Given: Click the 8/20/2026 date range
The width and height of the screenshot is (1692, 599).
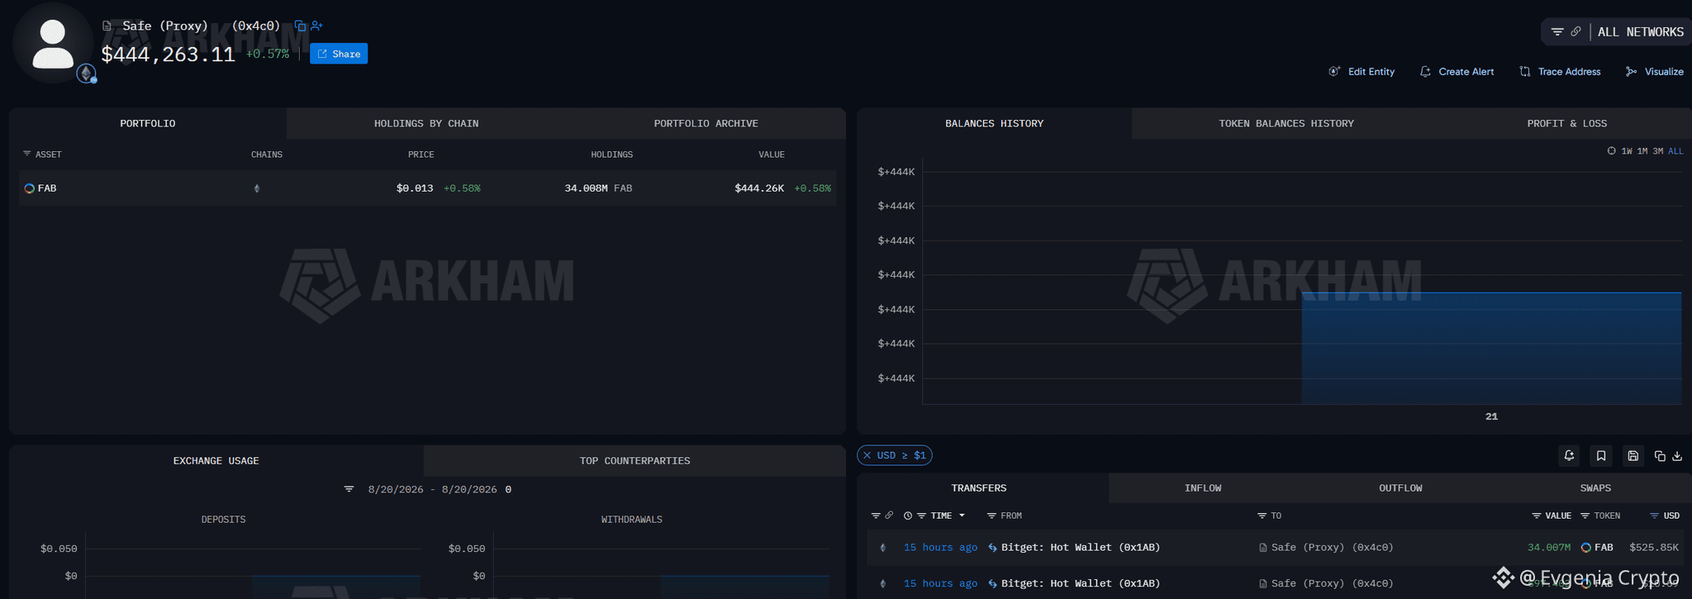Looking at the screenshot, I should (x=432, y=489).
